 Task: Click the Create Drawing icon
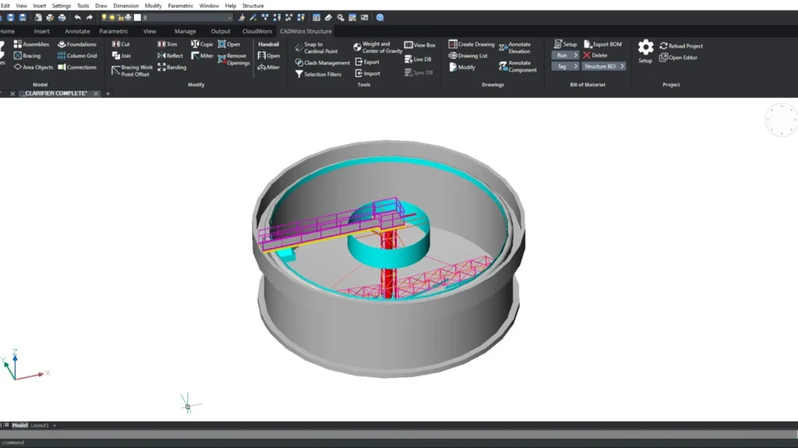tap(453, 44)
